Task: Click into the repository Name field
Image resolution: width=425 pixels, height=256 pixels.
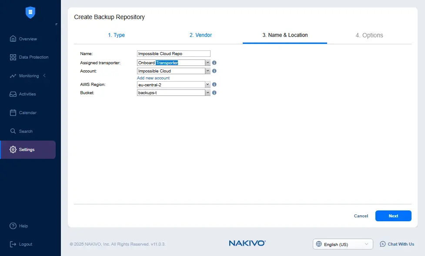Action: point(174,54)
